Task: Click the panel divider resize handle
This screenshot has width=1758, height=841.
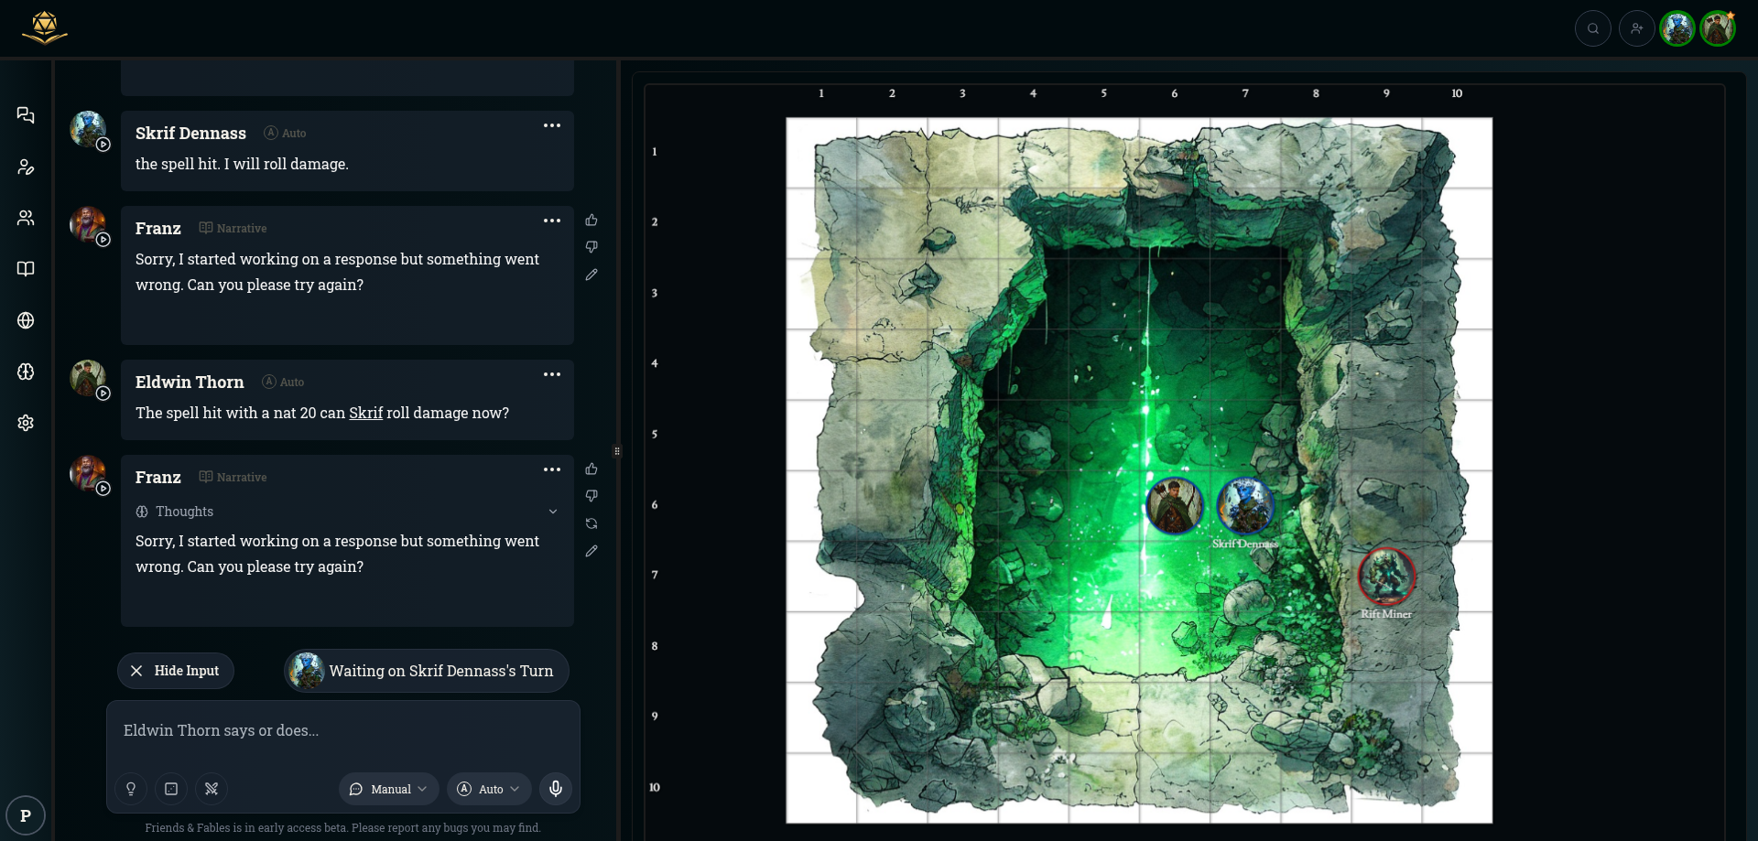Action: click(617, 451)
